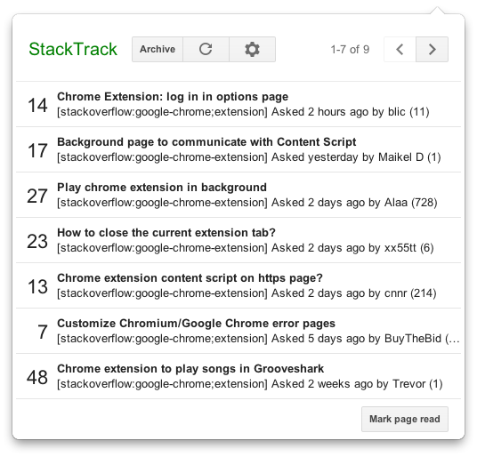Screen dimensions: 477x457
Task: Open 'Play chrome extension in background' question
Action: pos(162,188)
